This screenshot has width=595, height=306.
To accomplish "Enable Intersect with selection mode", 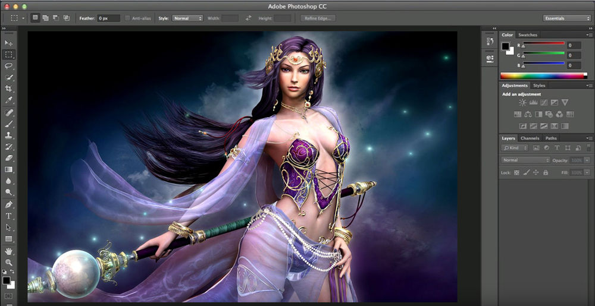I will coord(67,18).
